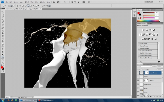Select the Eyedropper tool

tap(2, 25)
